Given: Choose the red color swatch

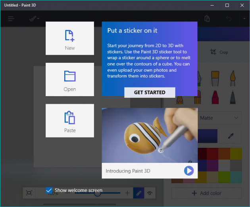Looking at the screenshot, I should click(212, 154).
